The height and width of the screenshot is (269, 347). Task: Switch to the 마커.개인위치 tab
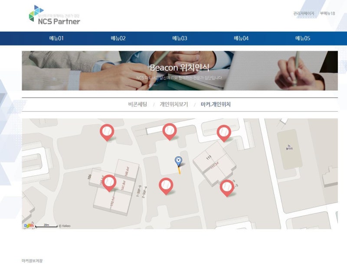216,104
